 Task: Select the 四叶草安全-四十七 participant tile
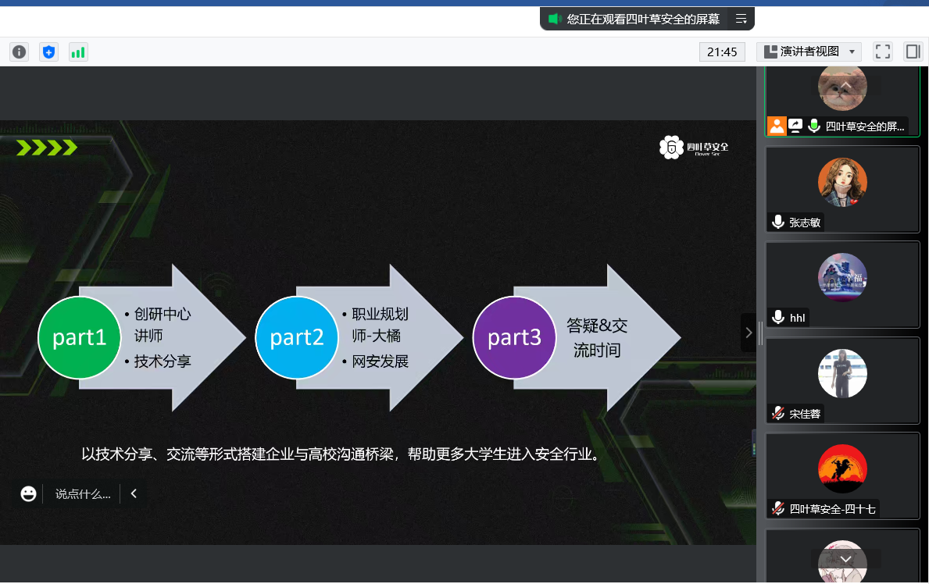click(x=842, y=475)
